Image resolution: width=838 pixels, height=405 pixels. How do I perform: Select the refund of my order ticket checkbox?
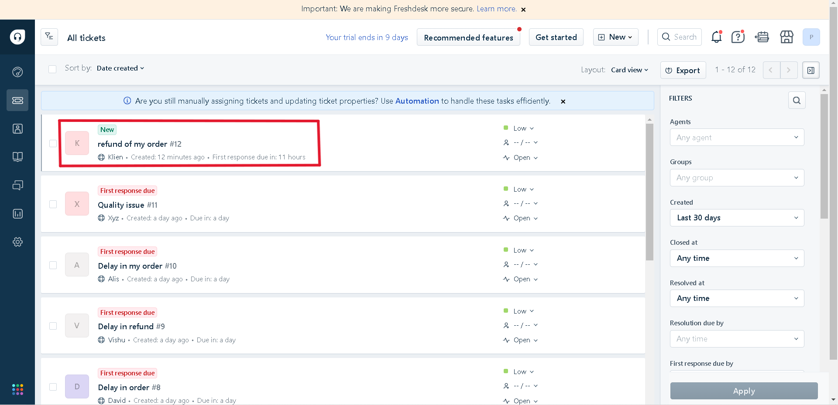pyautogui.click(x=53, y=143)
